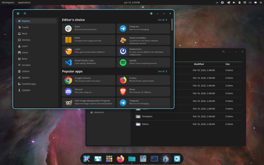Open the Slack app card
This screenshot has height=165, width=264.
pos(89,29)
